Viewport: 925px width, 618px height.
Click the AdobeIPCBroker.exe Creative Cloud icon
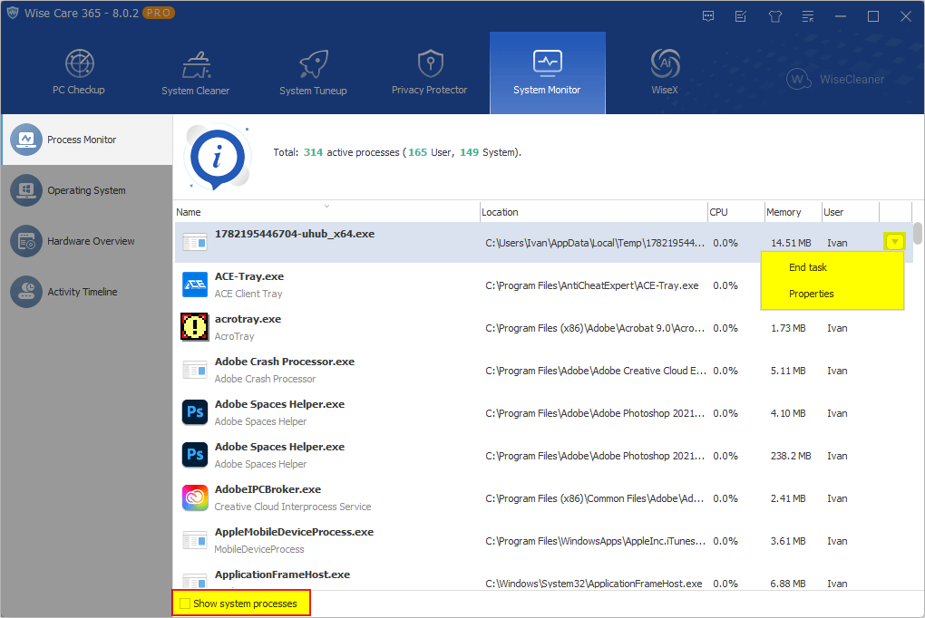tap(195, 497)
